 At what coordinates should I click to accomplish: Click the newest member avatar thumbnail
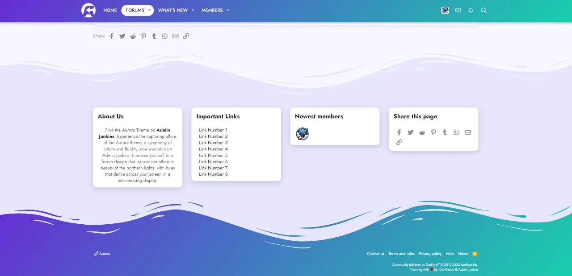coord(302,133)
